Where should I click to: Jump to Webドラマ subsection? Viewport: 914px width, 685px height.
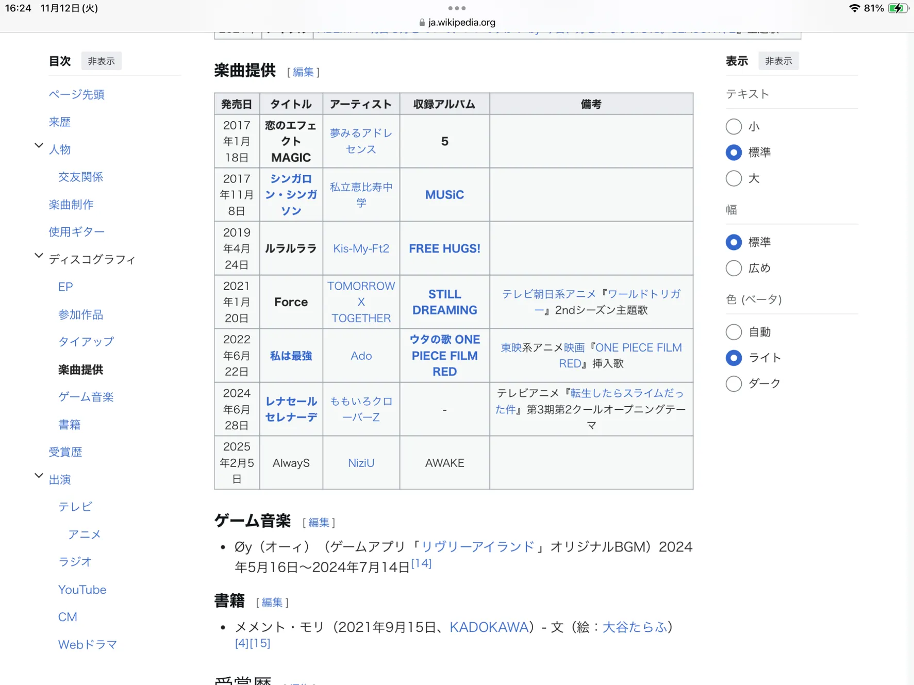coord(88,645)
